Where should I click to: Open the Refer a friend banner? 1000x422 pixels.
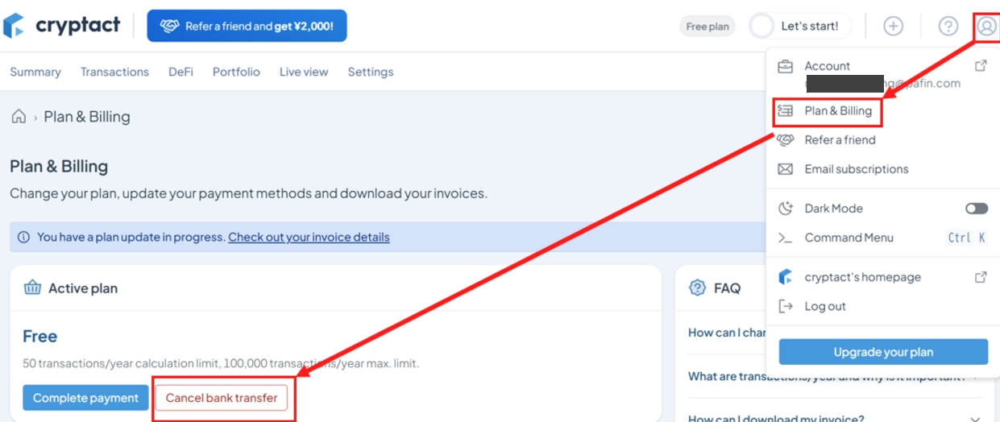point(247,26)
